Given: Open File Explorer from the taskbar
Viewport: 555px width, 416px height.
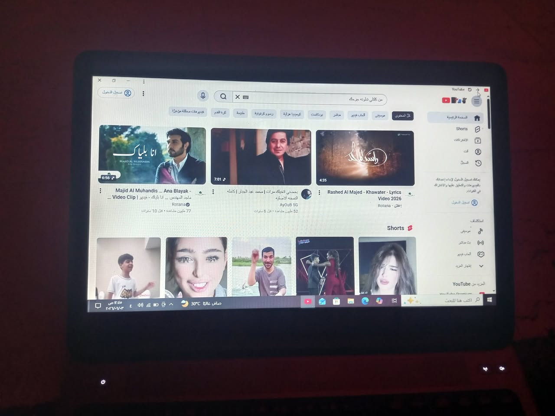Looking at the screenshot, I should pyautogui.click(x=350, y=301).
